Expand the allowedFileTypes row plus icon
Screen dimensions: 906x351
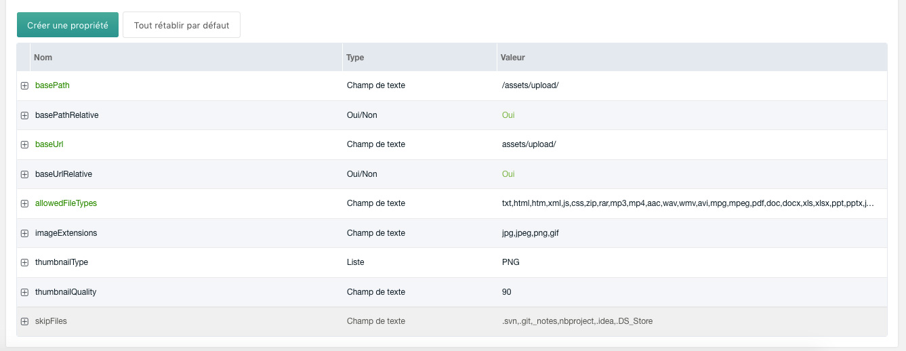pos(24,203)
